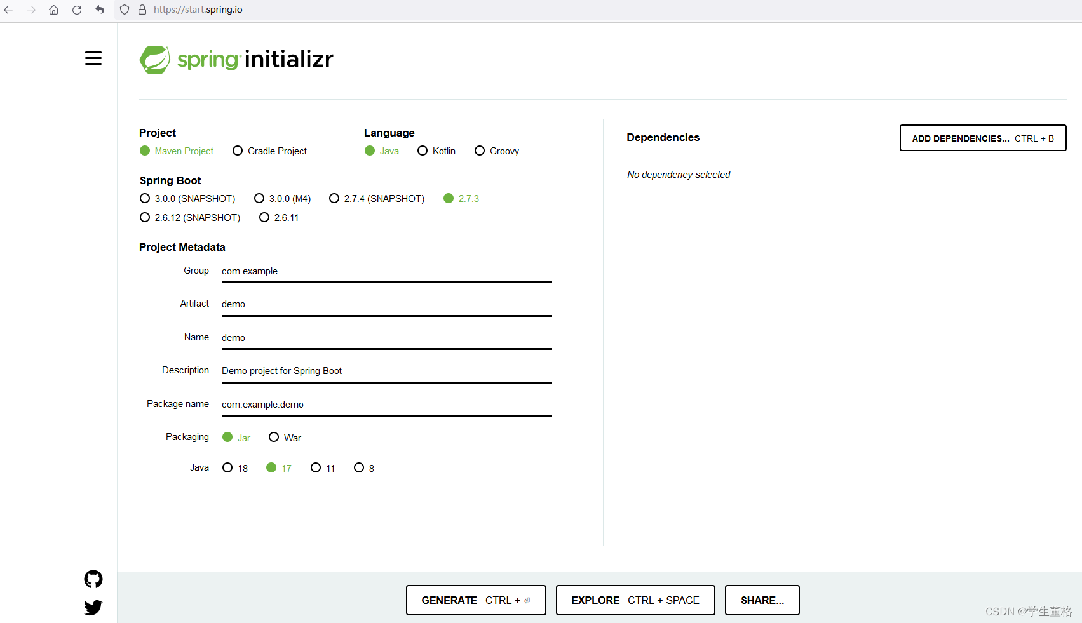Click the Spring Initializr leaf logo

[155, 59]
